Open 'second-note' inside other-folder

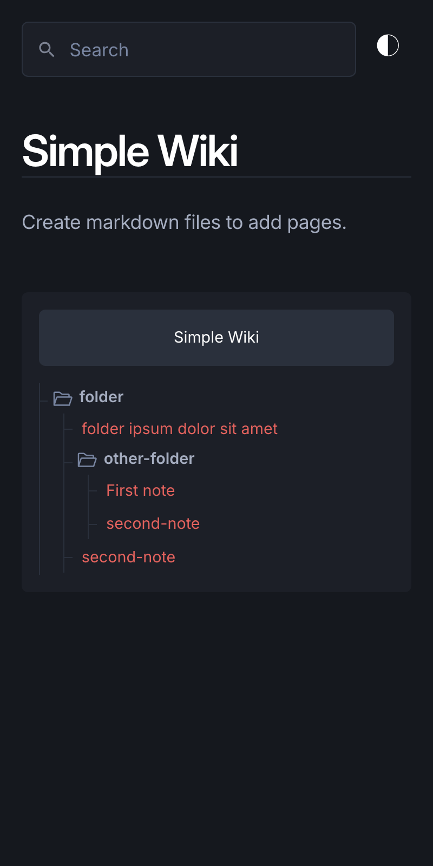153,523
